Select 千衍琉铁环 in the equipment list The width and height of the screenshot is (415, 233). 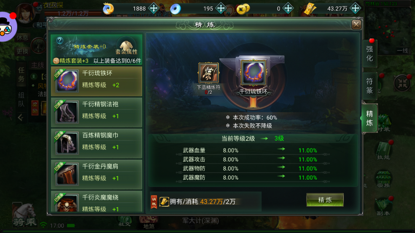tap(97, 81)
